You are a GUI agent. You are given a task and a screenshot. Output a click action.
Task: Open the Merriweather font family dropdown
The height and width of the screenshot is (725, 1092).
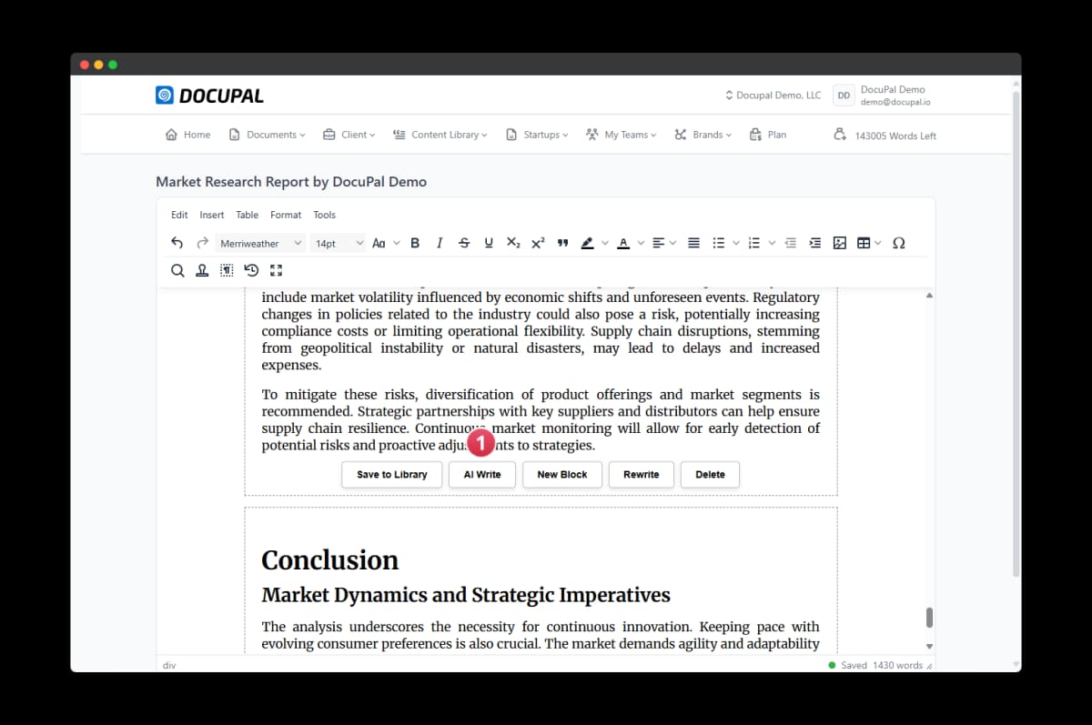pyautogui.click(x=260, y=243)
